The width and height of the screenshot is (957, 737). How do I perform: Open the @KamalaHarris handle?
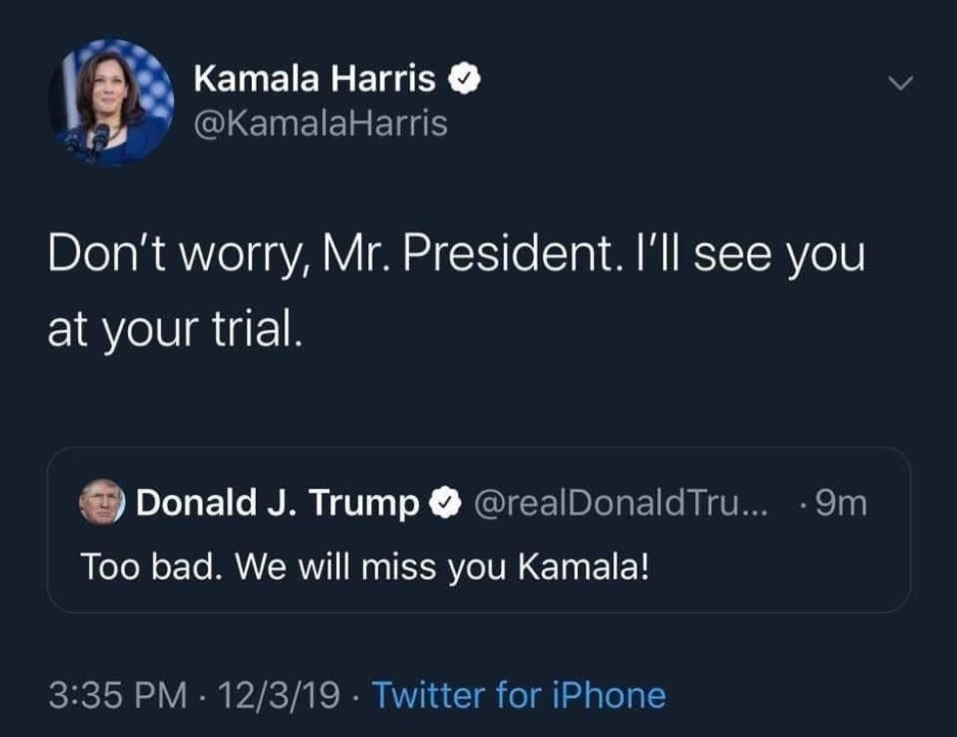320,124
